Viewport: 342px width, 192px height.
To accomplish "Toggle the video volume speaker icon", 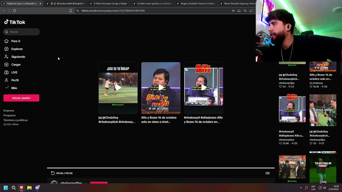I will 267,173.
